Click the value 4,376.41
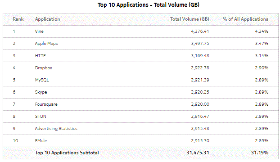 [200, 31]
